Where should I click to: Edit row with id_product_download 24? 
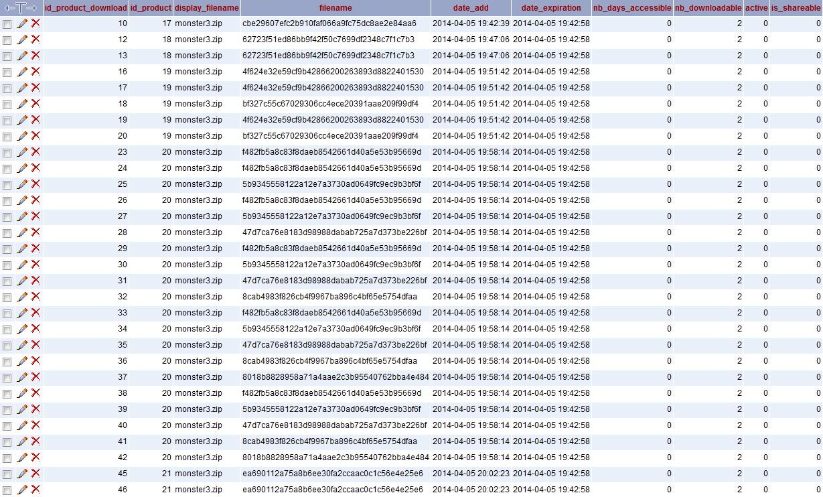pos(22,168)
